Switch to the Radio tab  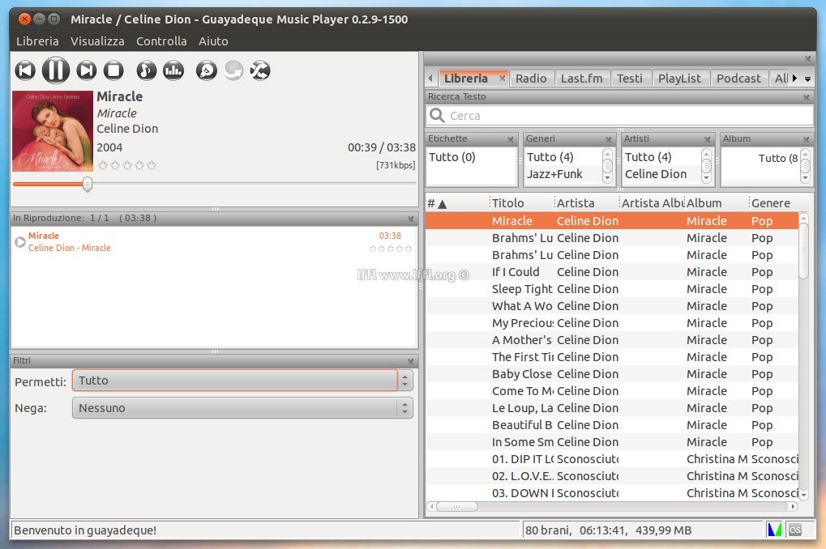pyautogui.click(x=531, y=79)
